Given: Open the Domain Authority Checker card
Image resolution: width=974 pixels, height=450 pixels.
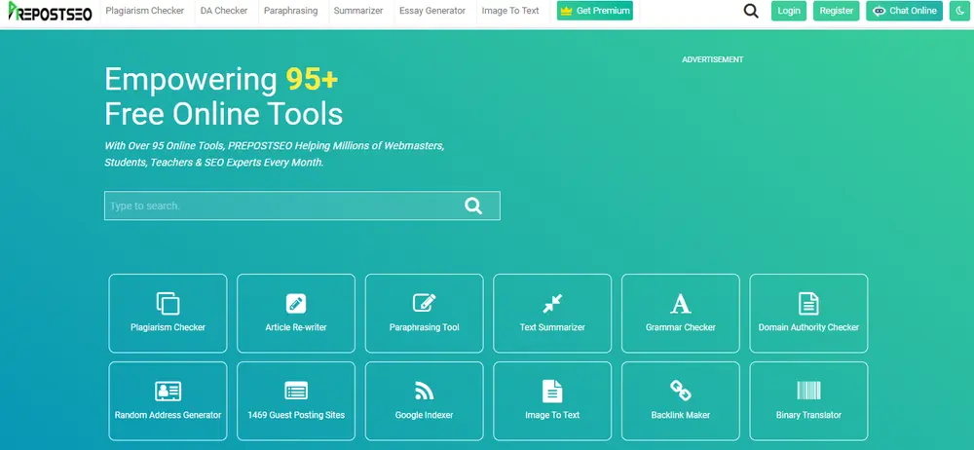Looking at the screenshot, I should (808, 312).
